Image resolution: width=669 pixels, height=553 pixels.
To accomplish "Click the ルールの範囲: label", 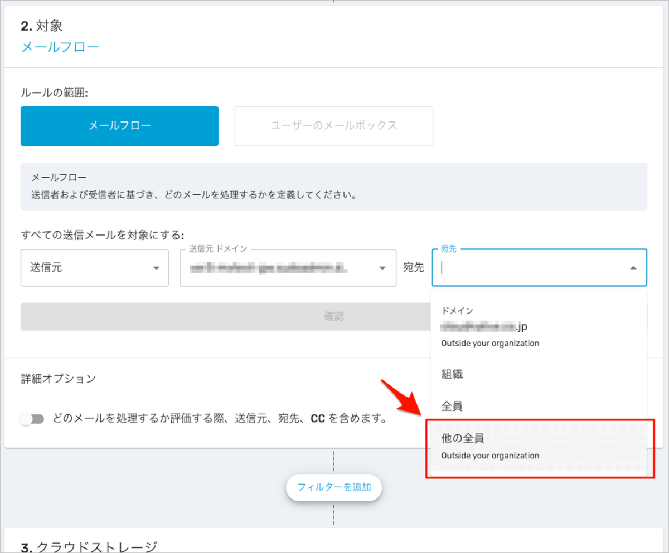I will [x=54, y=93].
